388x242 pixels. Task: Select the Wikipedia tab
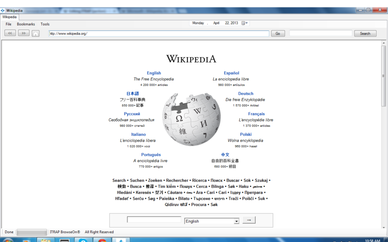9,17
